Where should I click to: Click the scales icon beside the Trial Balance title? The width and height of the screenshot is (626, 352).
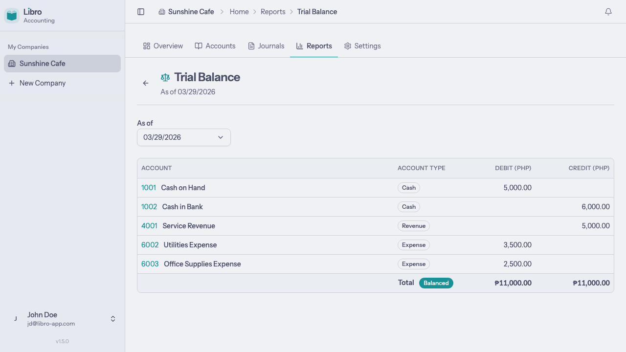(165, 77)
